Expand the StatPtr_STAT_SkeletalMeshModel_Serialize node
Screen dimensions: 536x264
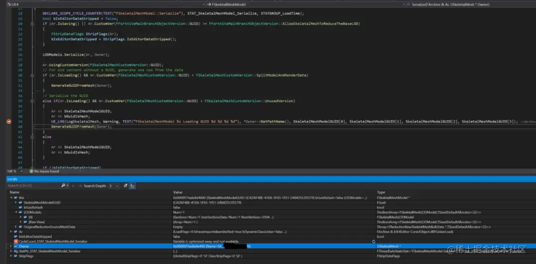coord(11,252)
